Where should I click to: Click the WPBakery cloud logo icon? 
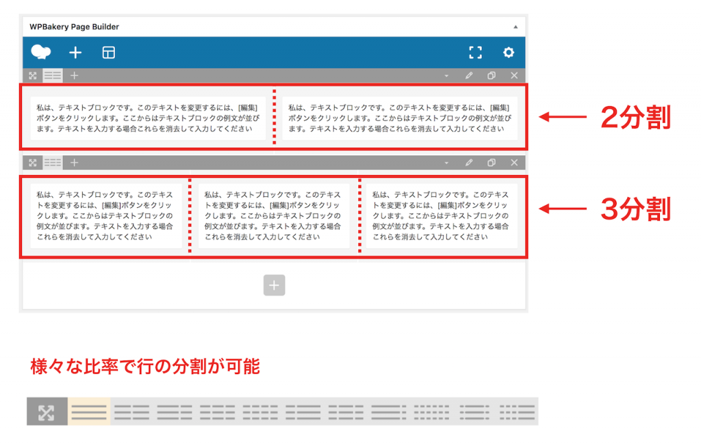pos(40,52)
